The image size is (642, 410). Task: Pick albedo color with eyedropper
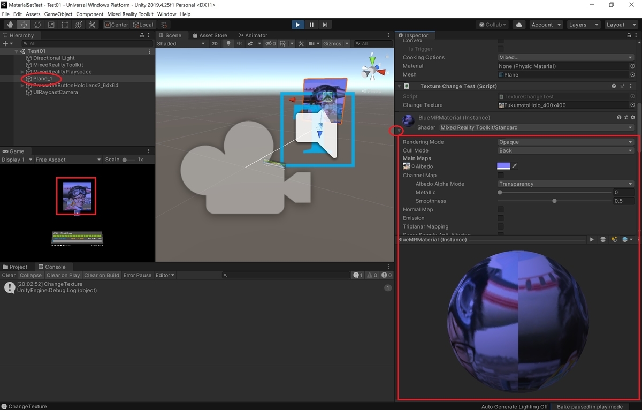(515, 166)
